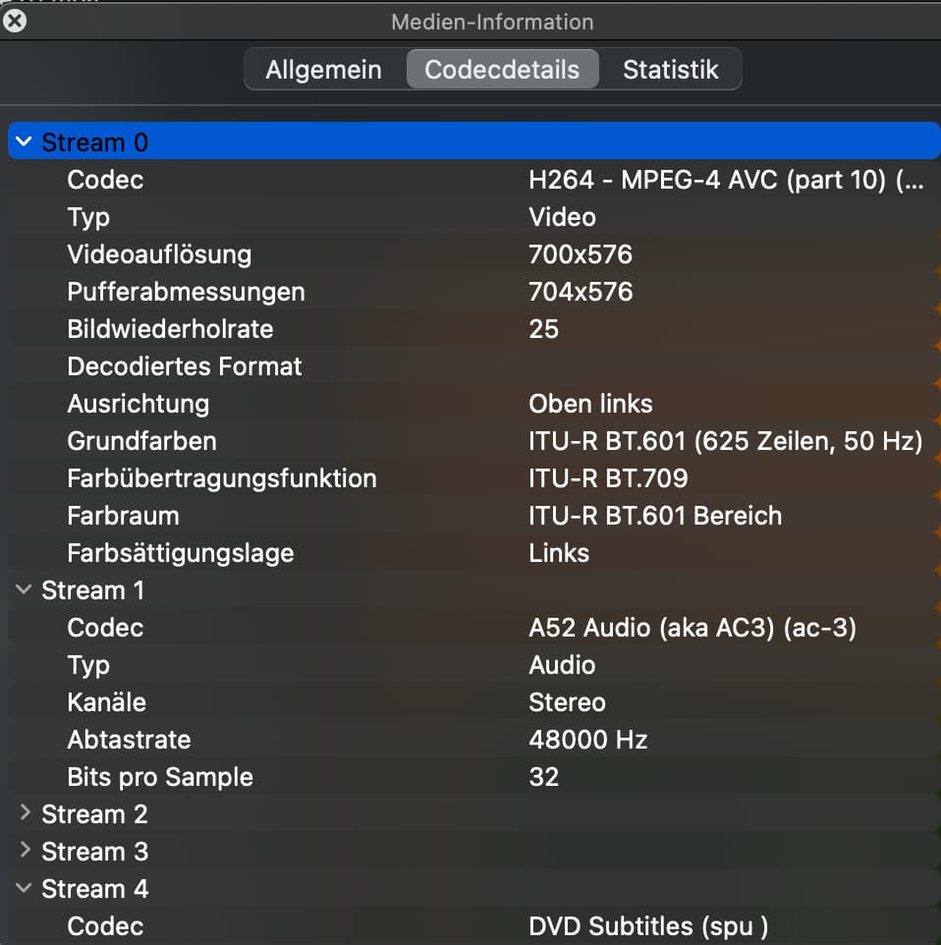Select the Videoauflösung row

point(159,254)
